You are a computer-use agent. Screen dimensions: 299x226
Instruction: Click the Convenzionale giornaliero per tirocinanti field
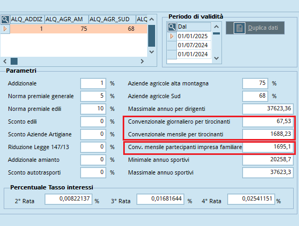(x=268, y=121)
